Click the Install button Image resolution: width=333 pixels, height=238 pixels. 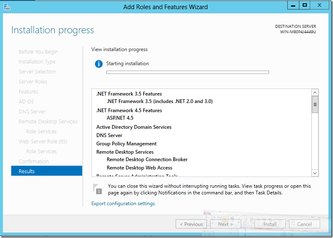tap(270, 224)
